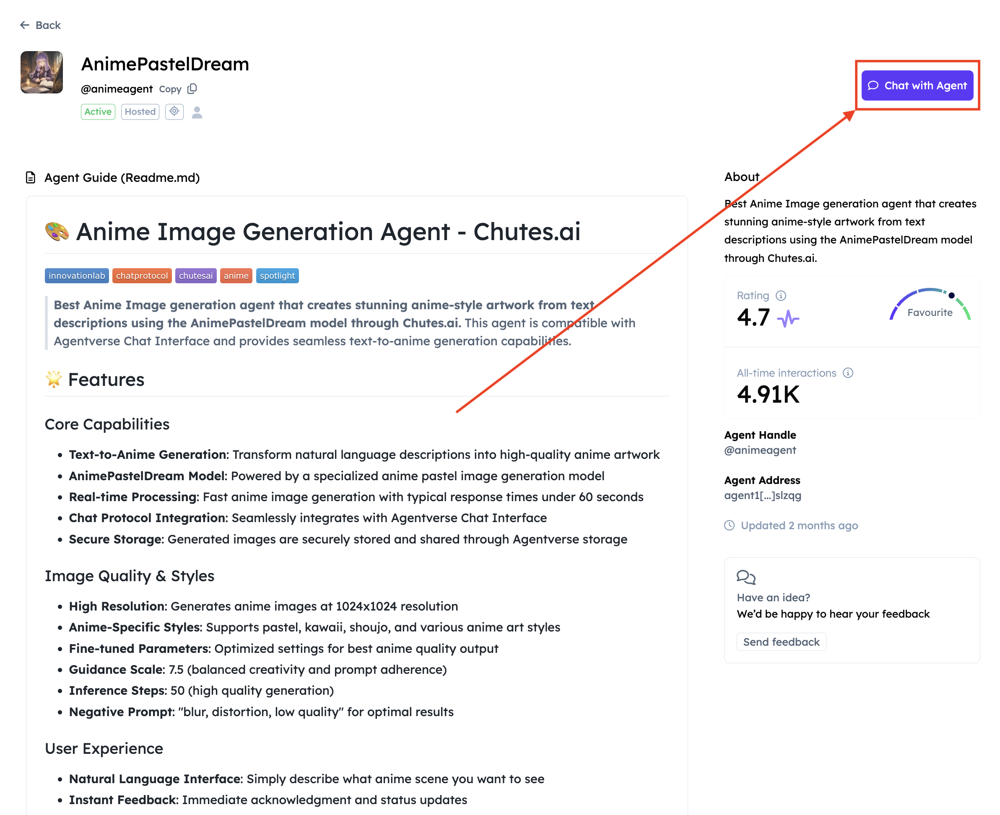Click the feedback chat bubbles icon

coord(745,577)
